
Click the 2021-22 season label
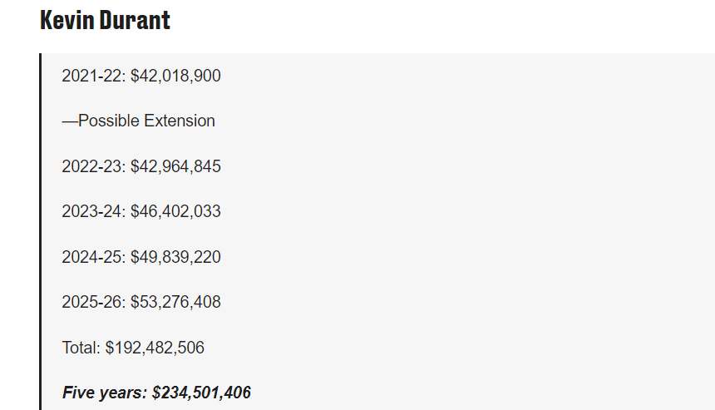(93, 77)
